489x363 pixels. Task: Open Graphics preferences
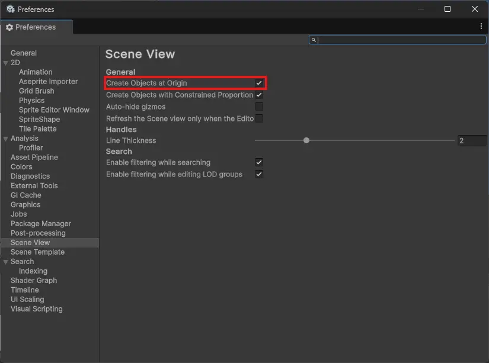pyautogui.click(x=25, y=205)
